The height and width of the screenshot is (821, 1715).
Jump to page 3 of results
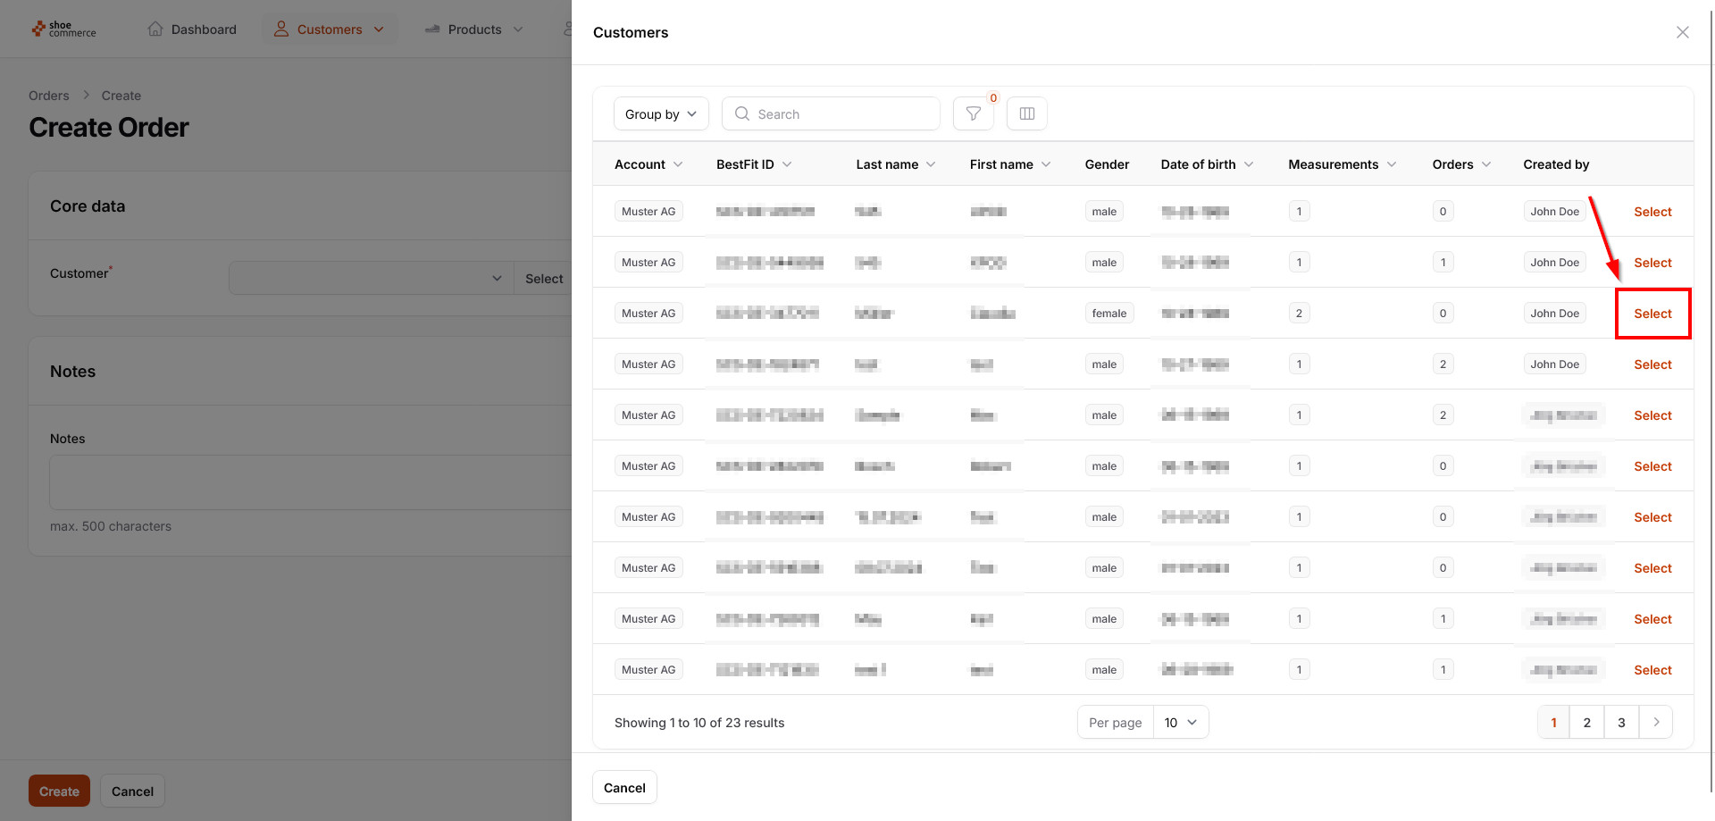click(x=1620, y=722)
